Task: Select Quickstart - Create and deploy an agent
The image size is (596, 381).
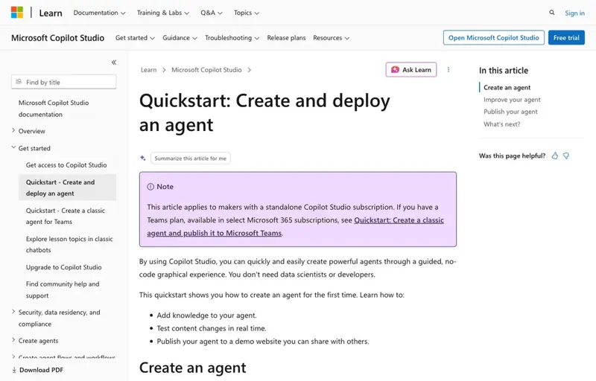Action: (x=67, y=188)
